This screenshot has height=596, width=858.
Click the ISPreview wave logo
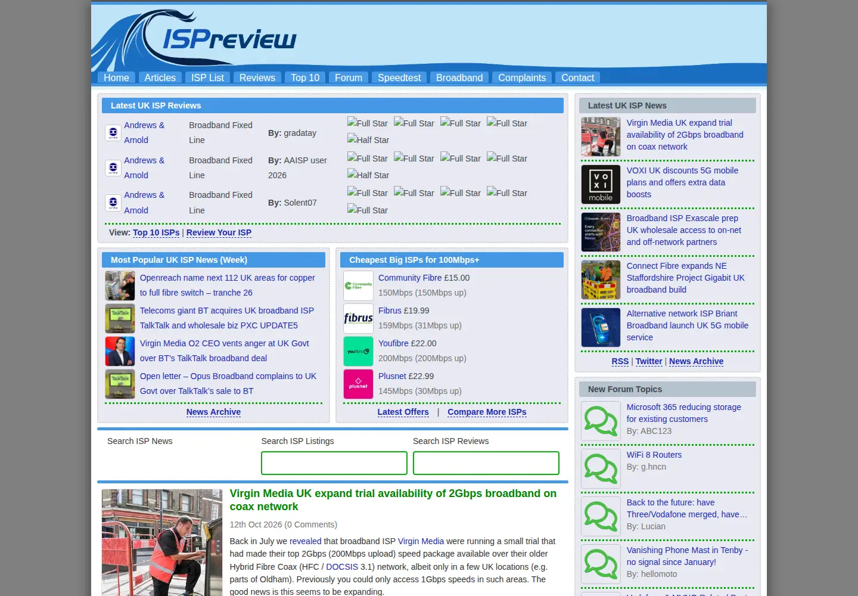click(x=194, y=38)
